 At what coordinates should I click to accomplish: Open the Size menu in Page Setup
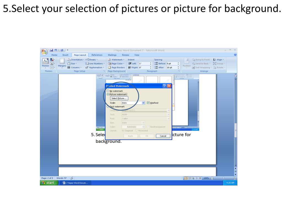[x=72, y=63]
